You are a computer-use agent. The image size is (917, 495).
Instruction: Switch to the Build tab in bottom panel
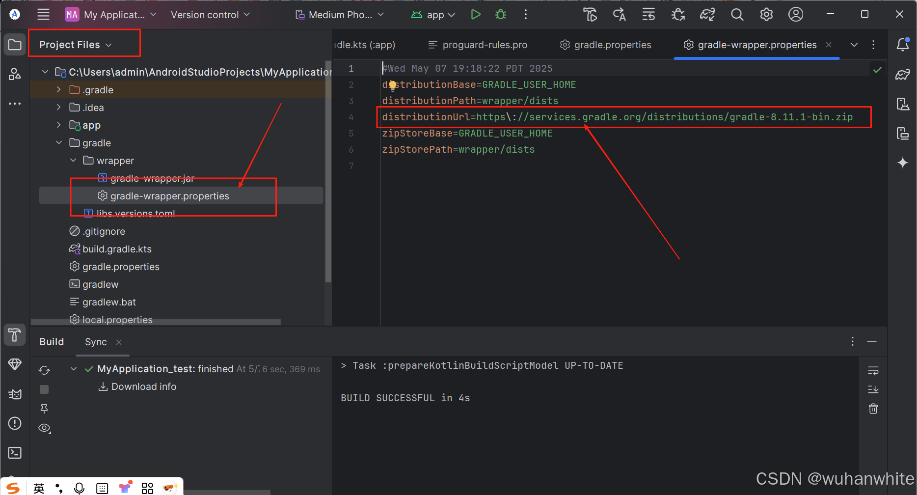click(52, 342)
